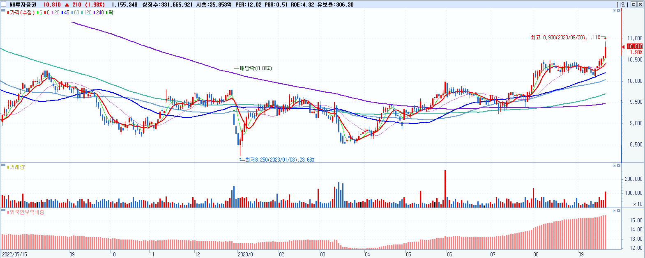Select the 5-day moving average legend
This screenshot has height=258, width=645.
[x=40, y=13]
